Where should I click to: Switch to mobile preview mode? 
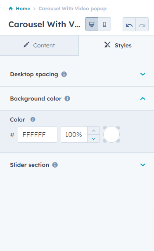click(104, 24)
